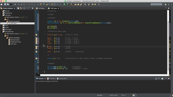
Task: Click the green Run icon
Action: tap(64, 4)
